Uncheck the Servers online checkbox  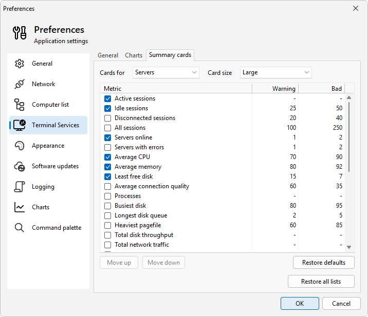point(108,137)
